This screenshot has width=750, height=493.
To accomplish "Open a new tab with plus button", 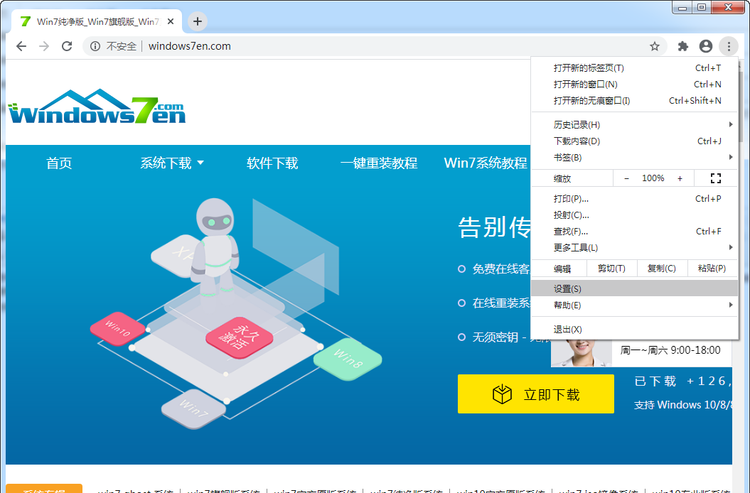I will coord(198,21).
